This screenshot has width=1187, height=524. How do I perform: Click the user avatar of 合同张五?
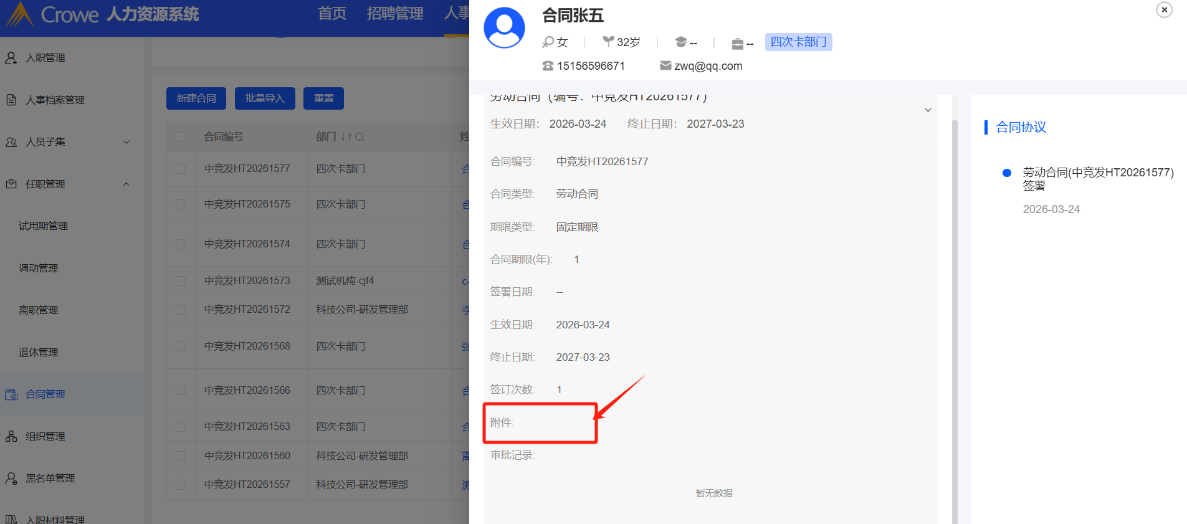(504, 28)
